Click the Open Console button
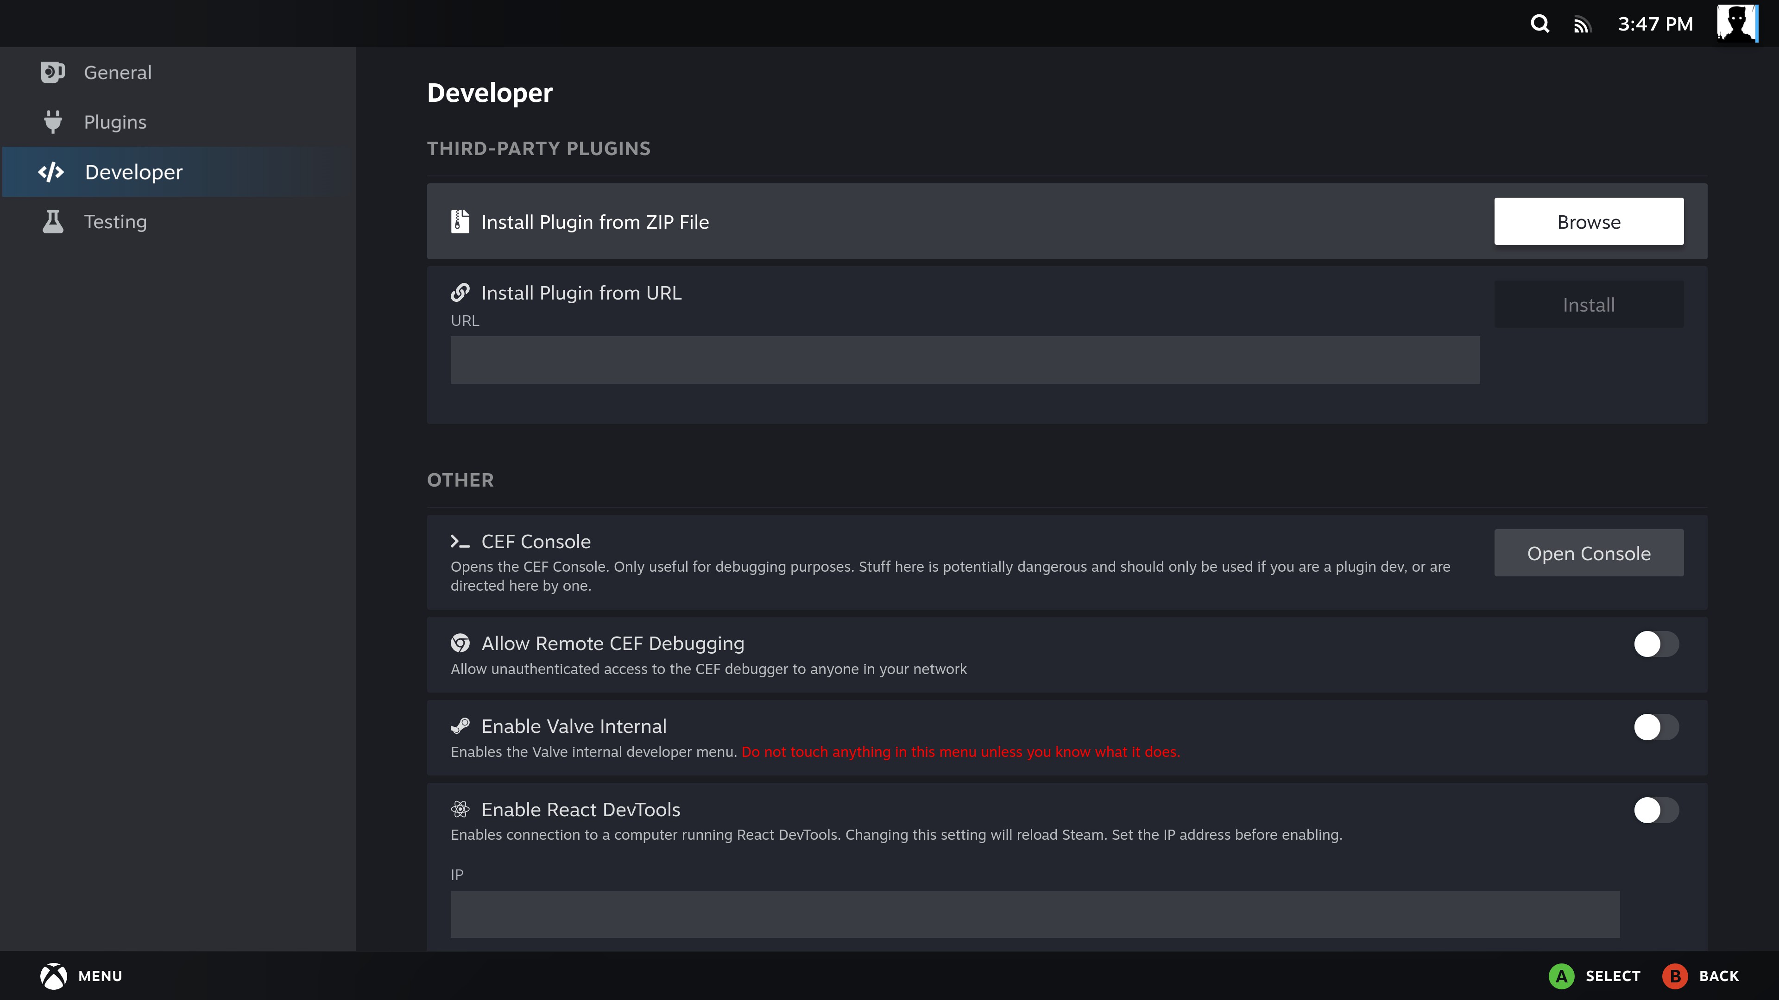The height and width of the screenshot is (1000, 1779). [x=1589, y=553]
